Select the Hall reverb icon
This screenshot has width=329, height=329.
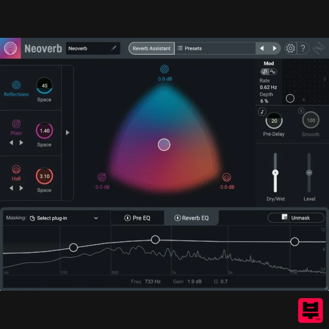pyautogui.click(x=16, y=169)
